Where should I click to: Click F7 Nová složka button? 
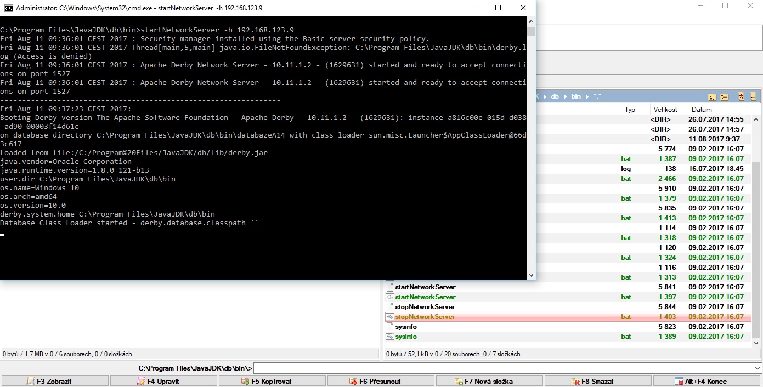[489, 381]
